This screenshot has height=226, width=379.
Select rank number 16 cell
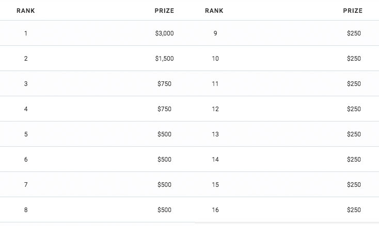(x=215, y=210)
